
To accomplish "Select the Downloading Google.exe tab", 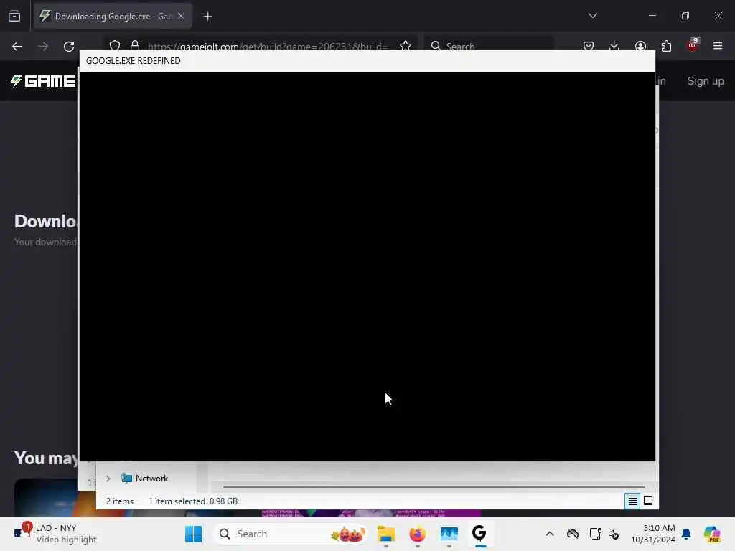I will [x=113, y=17].
